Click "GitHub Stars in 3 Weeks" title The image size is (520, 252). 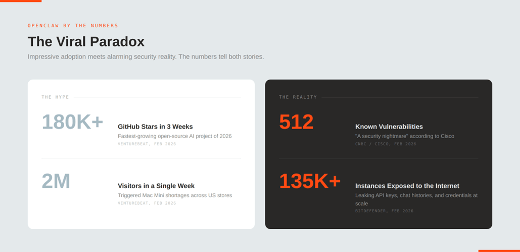coord(155,127)
